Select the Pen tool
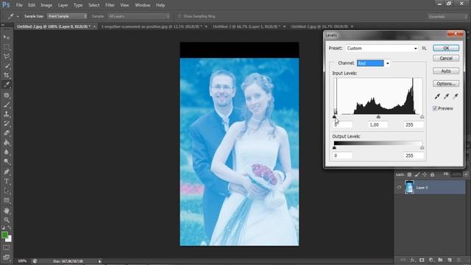 click(x=7, y=172)
